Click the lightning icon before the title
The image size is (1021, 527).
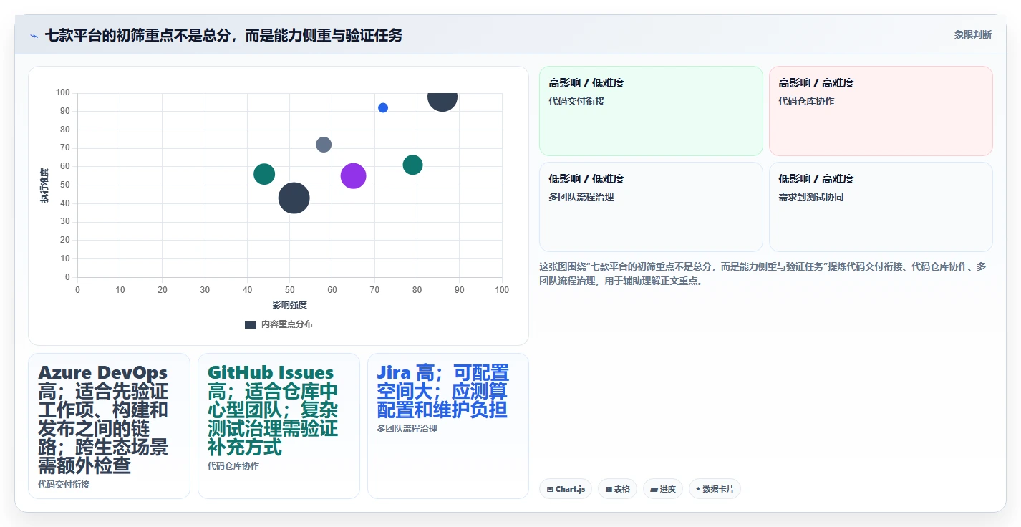point(34,35)
